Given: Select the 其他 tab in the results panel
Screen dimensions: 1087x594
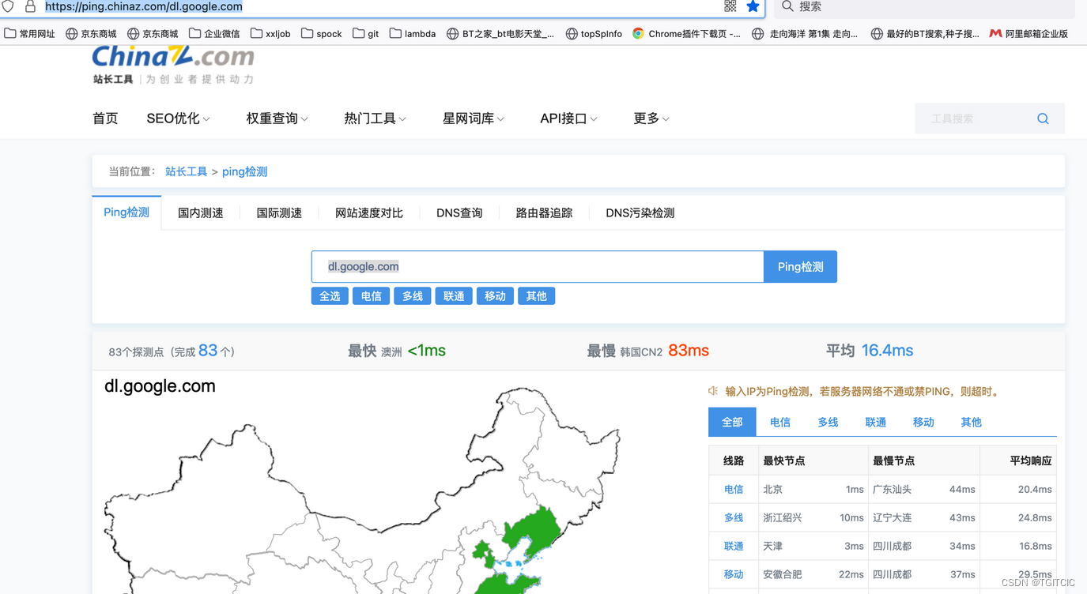Looking at the screenshot, I should point(971,422).
